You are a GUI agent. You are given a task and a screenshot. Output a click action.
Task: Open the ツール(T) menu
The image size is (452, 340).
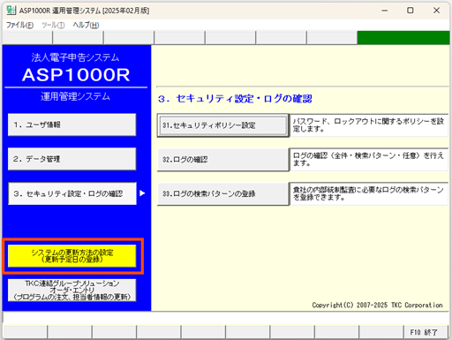click(53, 26)
